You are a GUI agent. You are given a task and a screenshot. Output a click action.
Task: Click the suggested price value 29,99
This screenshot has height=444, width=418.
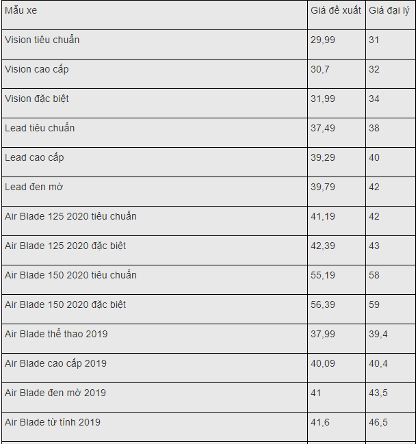[x=322, y=40]
